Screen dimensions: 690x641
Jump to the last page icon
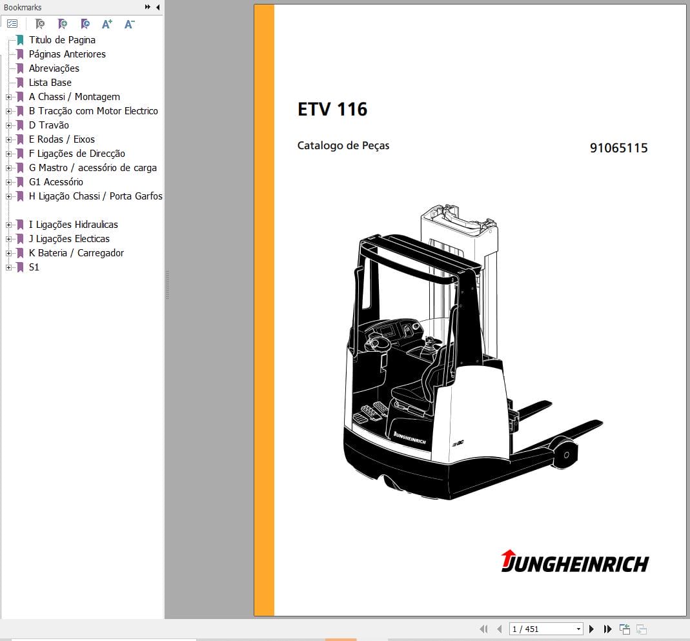(607, 629)
